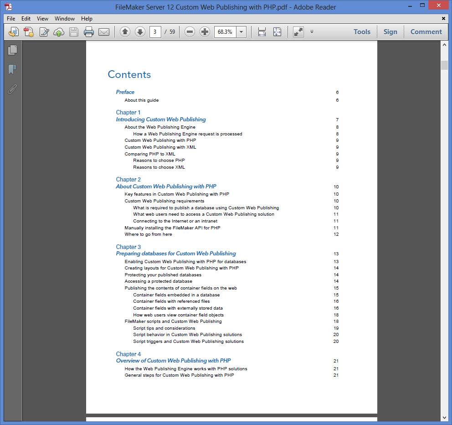Click 'Reasons to choose PHP' entry

pos(159,161)
